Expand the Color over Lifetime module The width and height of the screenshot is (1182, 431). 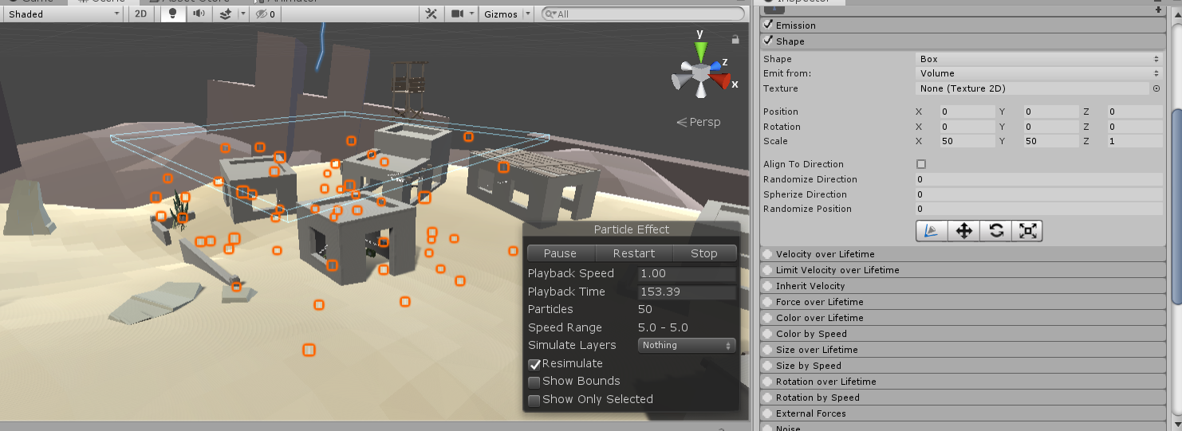(963, 318)
